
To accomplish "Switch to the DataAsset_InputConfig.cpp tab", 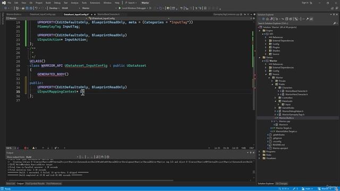I will (42, 14).
